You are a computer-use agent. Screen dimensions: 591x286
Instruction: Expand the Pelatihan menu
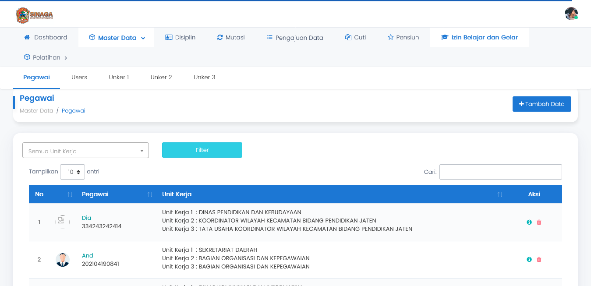click(x=46, y=57)
